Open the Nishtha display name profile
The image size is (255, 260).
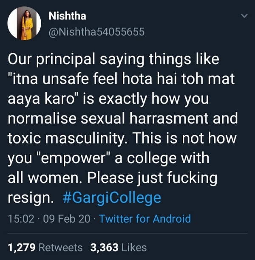68,16
